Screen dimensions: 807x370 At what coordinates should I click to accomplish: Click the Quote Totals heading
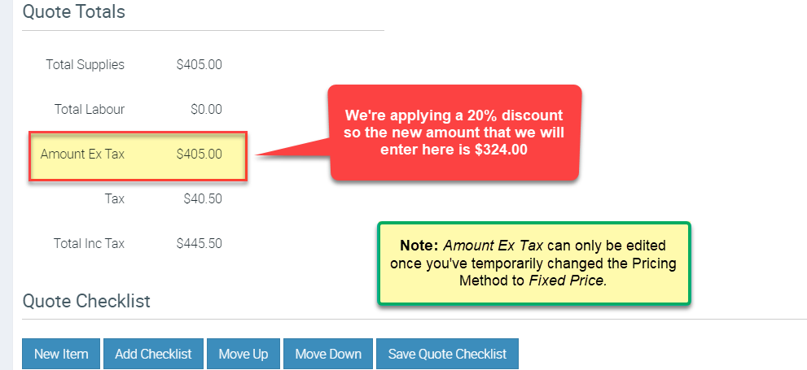[x=74, y=12]
